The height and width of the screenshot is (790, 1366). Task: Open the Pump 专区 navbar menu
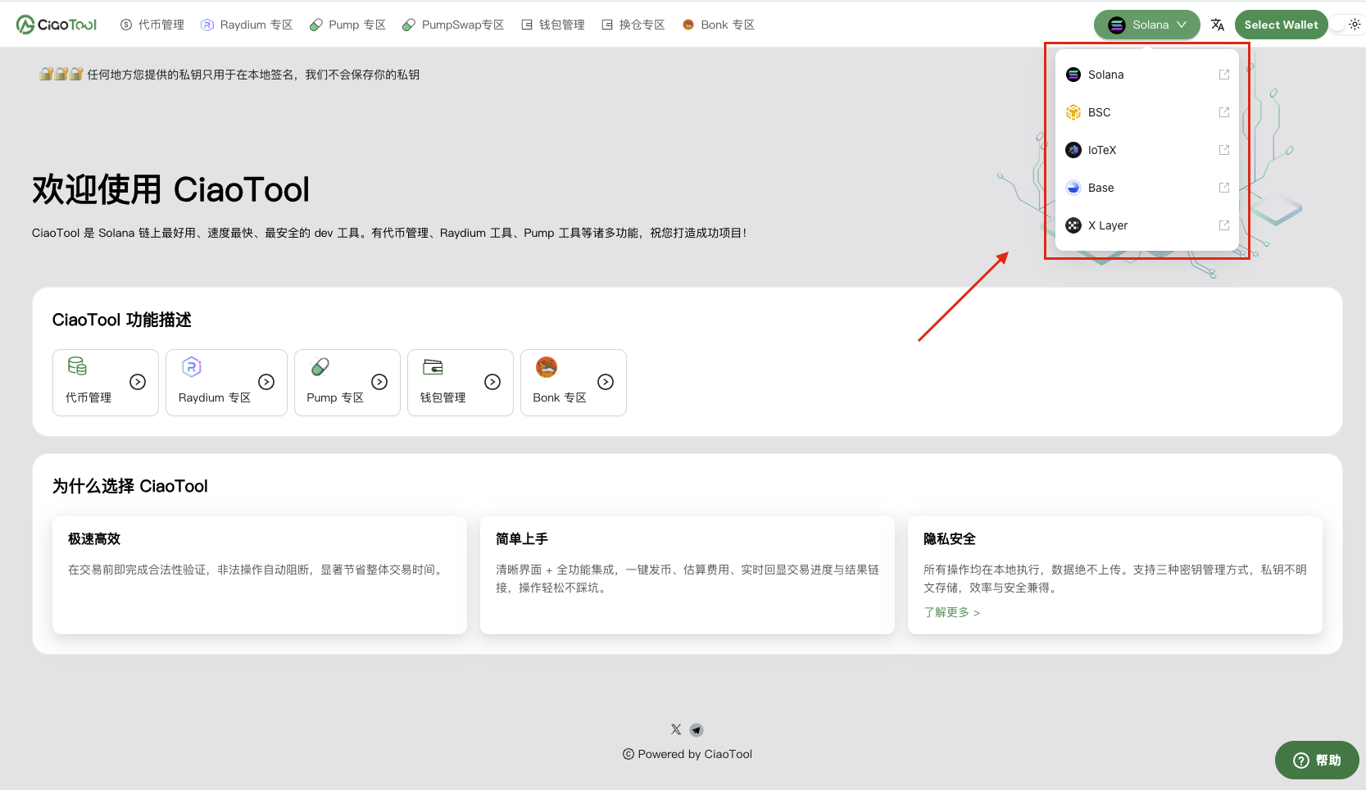(347, 25)
